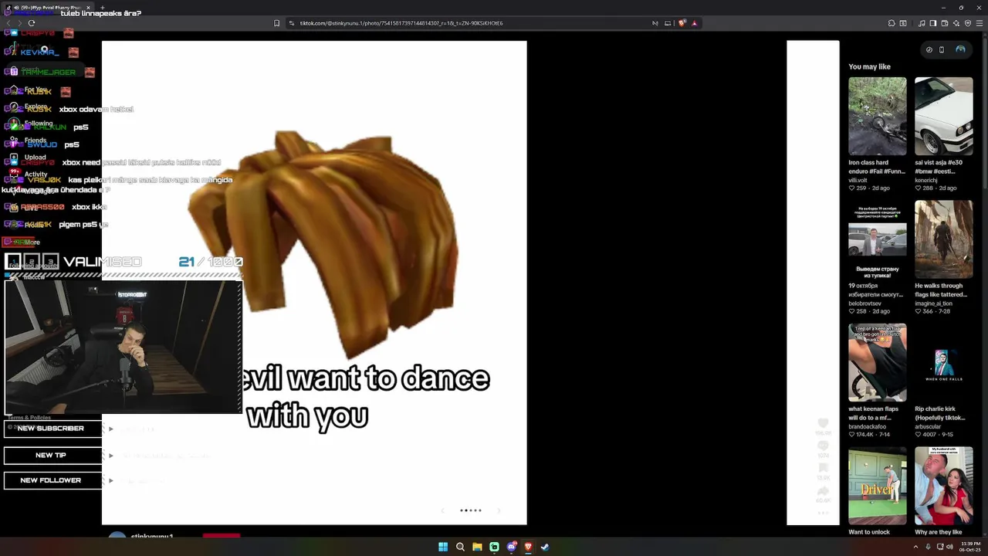The image size is (988, 556).
Task: Close the TikTok browser tab
Action: 88,8
